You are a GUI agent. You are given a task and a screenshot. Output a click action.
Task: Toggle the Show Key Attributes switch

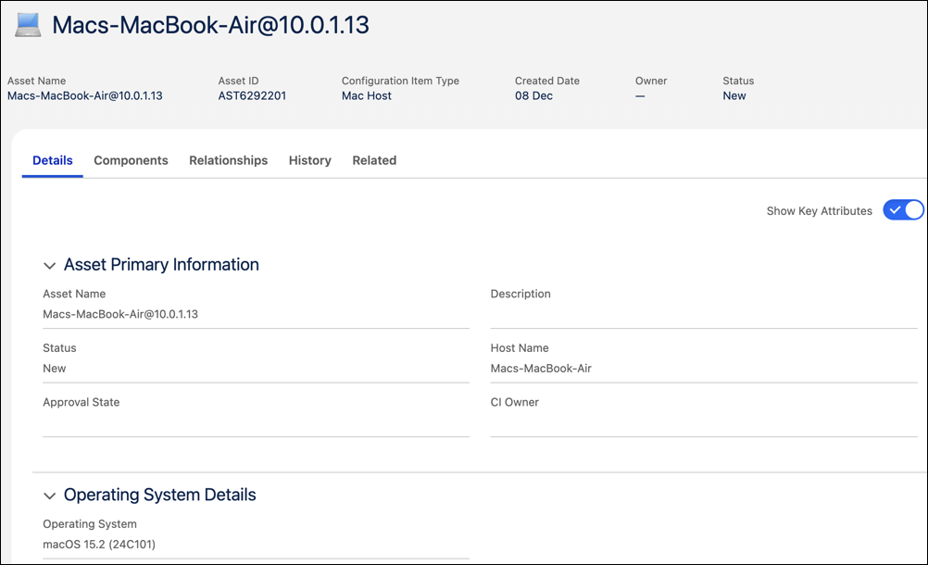pos(903,210)
